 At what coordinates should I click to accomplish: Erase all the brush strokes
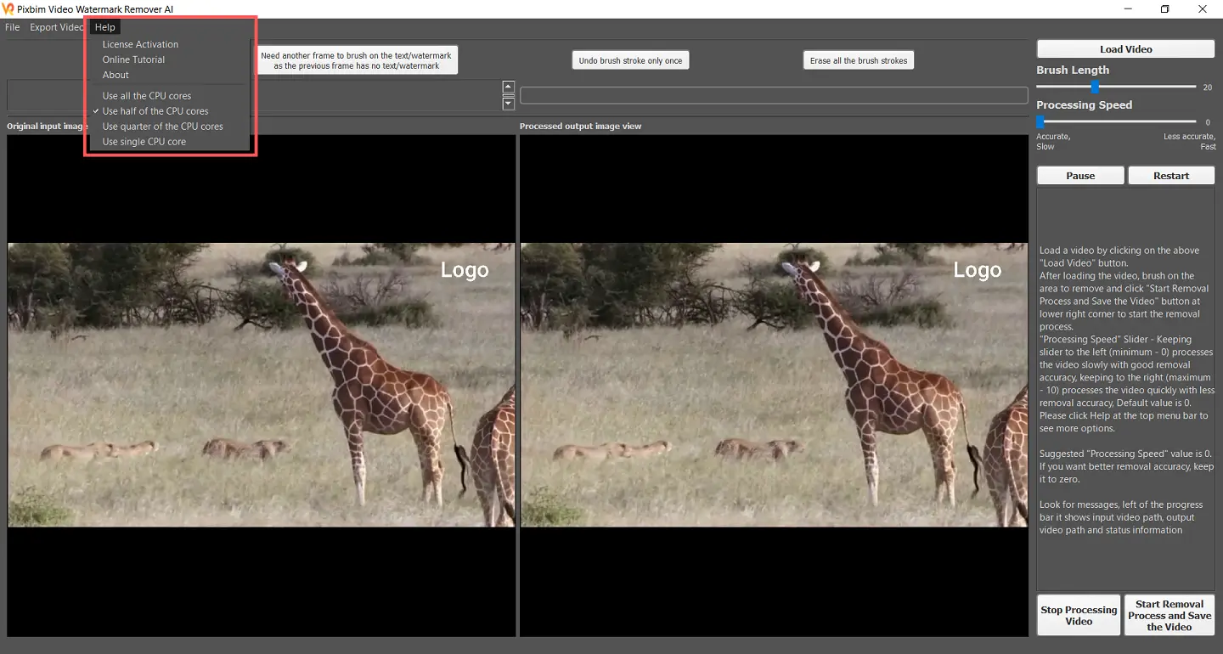[858, 59]
